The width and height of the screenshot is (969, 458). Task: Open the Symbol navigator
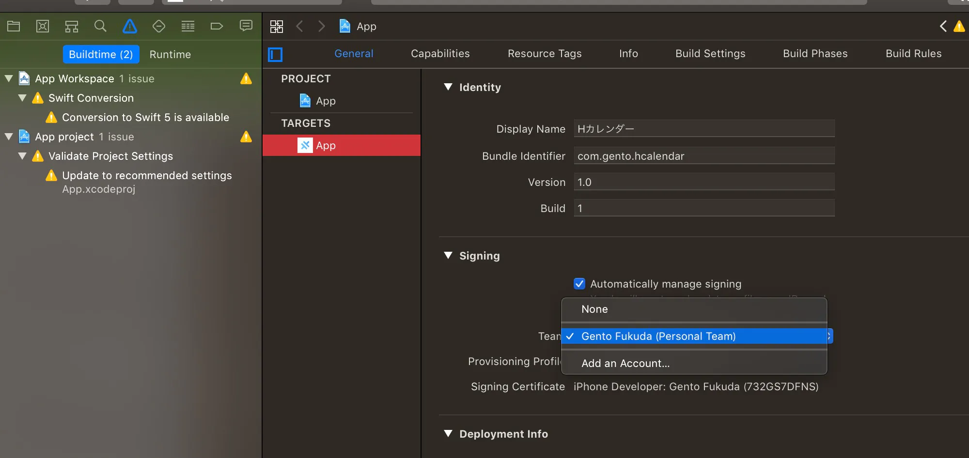click(72, 26)
